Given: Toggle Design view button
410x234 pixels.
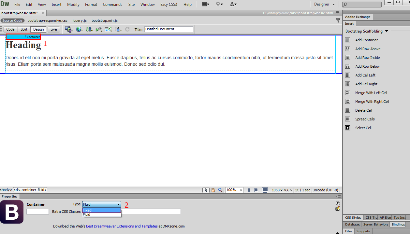Looking at the screenshot, I should click(x=38, y=29).
